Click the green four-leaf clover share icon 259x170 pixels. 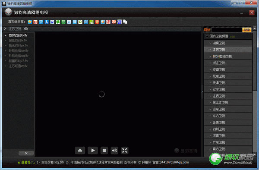58,22
